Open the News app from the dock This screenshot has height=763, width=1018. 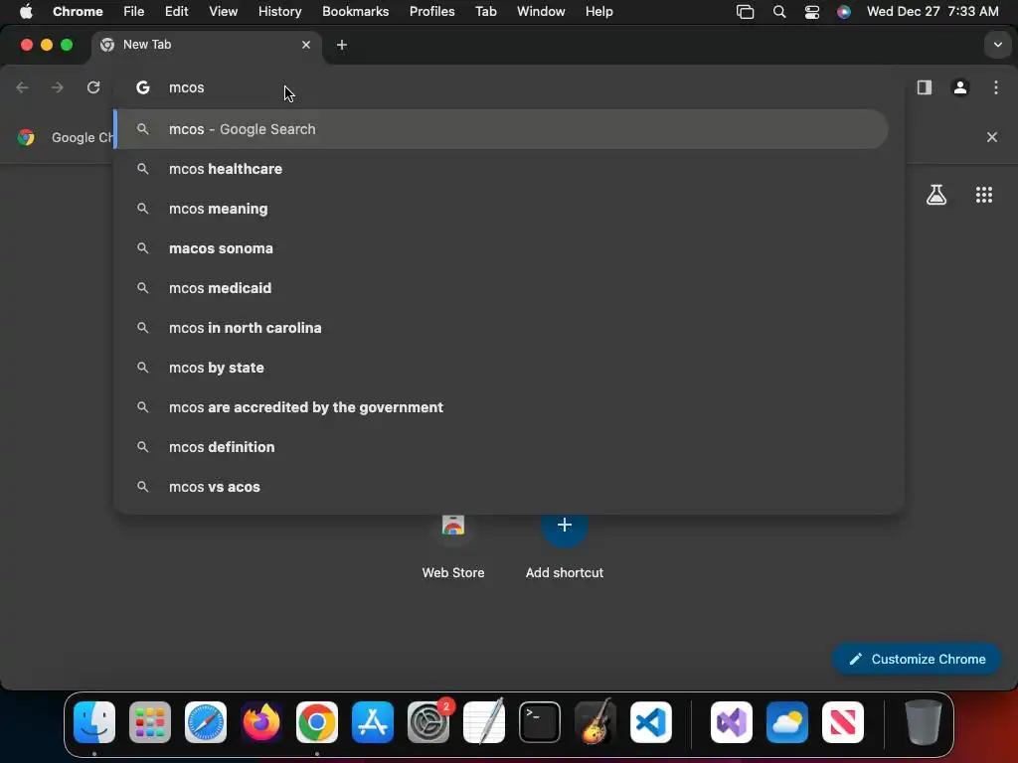(x=843, y=722)
